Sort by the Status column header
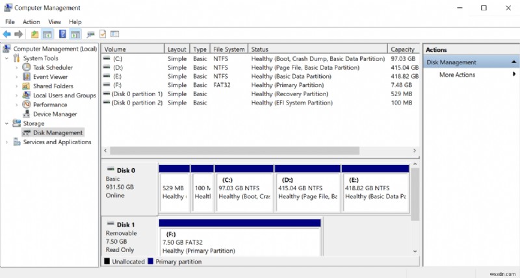The height and width of the screenshot is (278, 520). tap(318, 49)
